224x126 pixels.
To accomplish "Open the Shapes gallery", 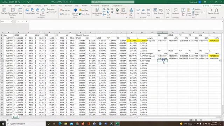I will tap(33, 12).
